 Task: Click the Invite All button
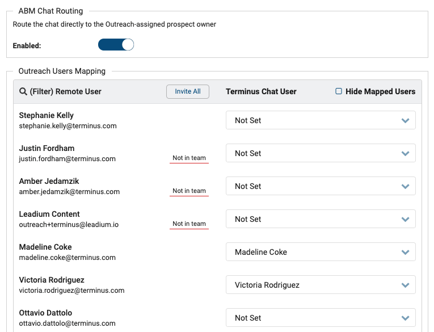pyautogui.click(x=188, y=91)
